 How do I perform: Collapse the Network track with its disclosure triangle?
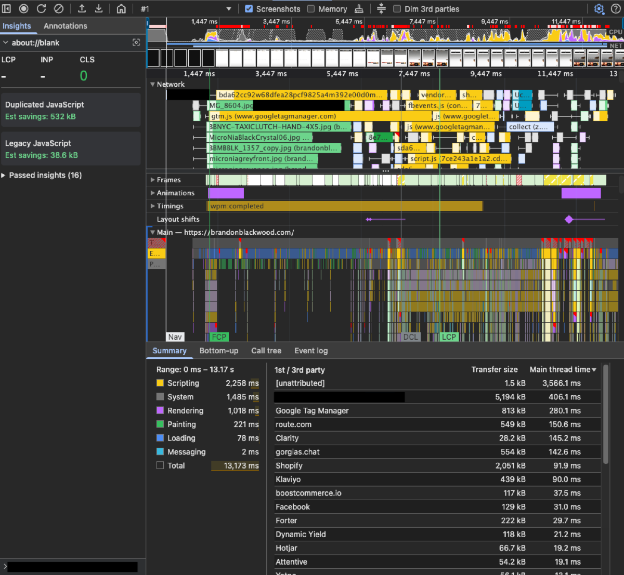pos(151,84)
